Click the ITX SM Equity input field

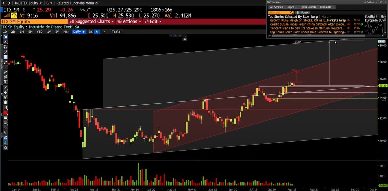tap(34, 22)
